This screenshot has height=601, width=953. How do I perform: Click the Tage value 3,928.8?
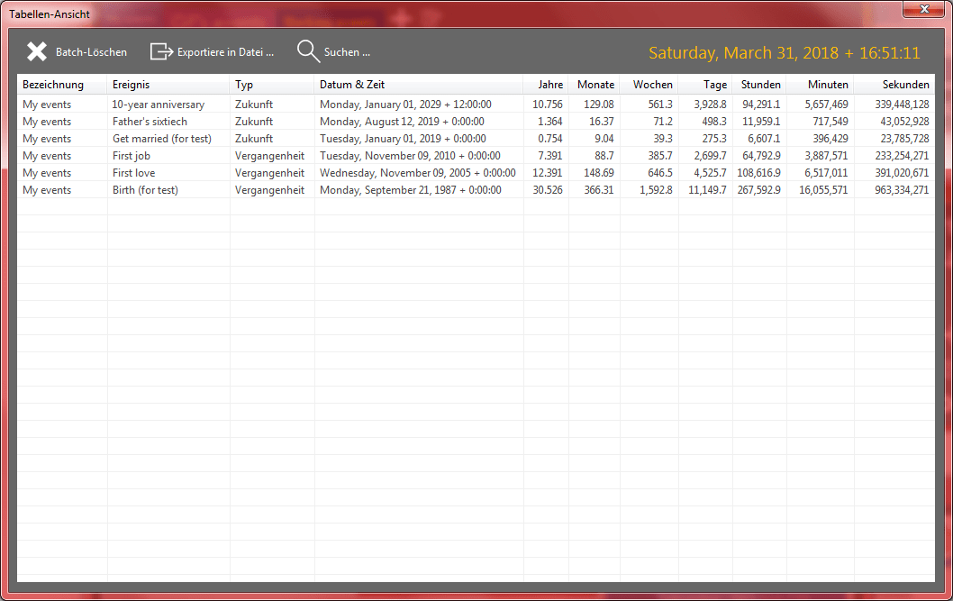(710, 105)
